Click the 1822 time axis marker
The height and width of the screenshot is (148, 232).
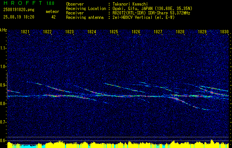pos(47,31)
